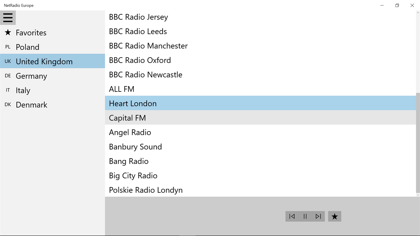Show Italy radio stations
Screen dimensions: 420x236
(x=23, y=90)
